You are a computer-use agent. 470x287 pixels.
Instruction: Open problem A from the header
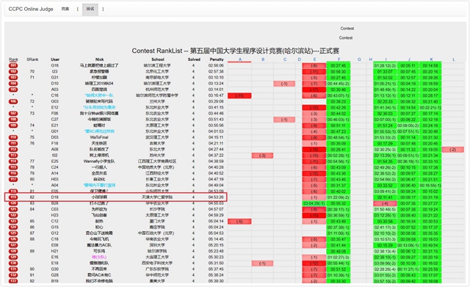pyautogui.click(x=240, y=59)
